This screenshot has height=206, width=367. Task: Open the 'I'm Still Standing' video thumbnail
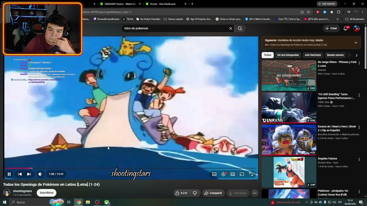(x=289, y=108)
